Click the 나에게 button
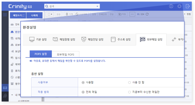Screen dimensions: 195x105 click(x=35, y=15)
